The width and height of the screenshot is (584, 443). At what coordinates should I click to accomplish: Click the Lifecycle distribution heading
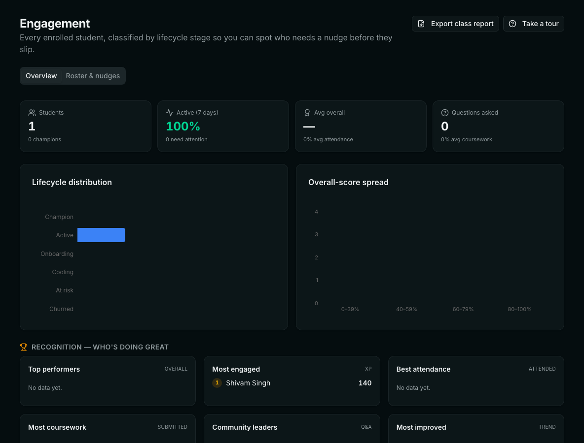(72, 183)
